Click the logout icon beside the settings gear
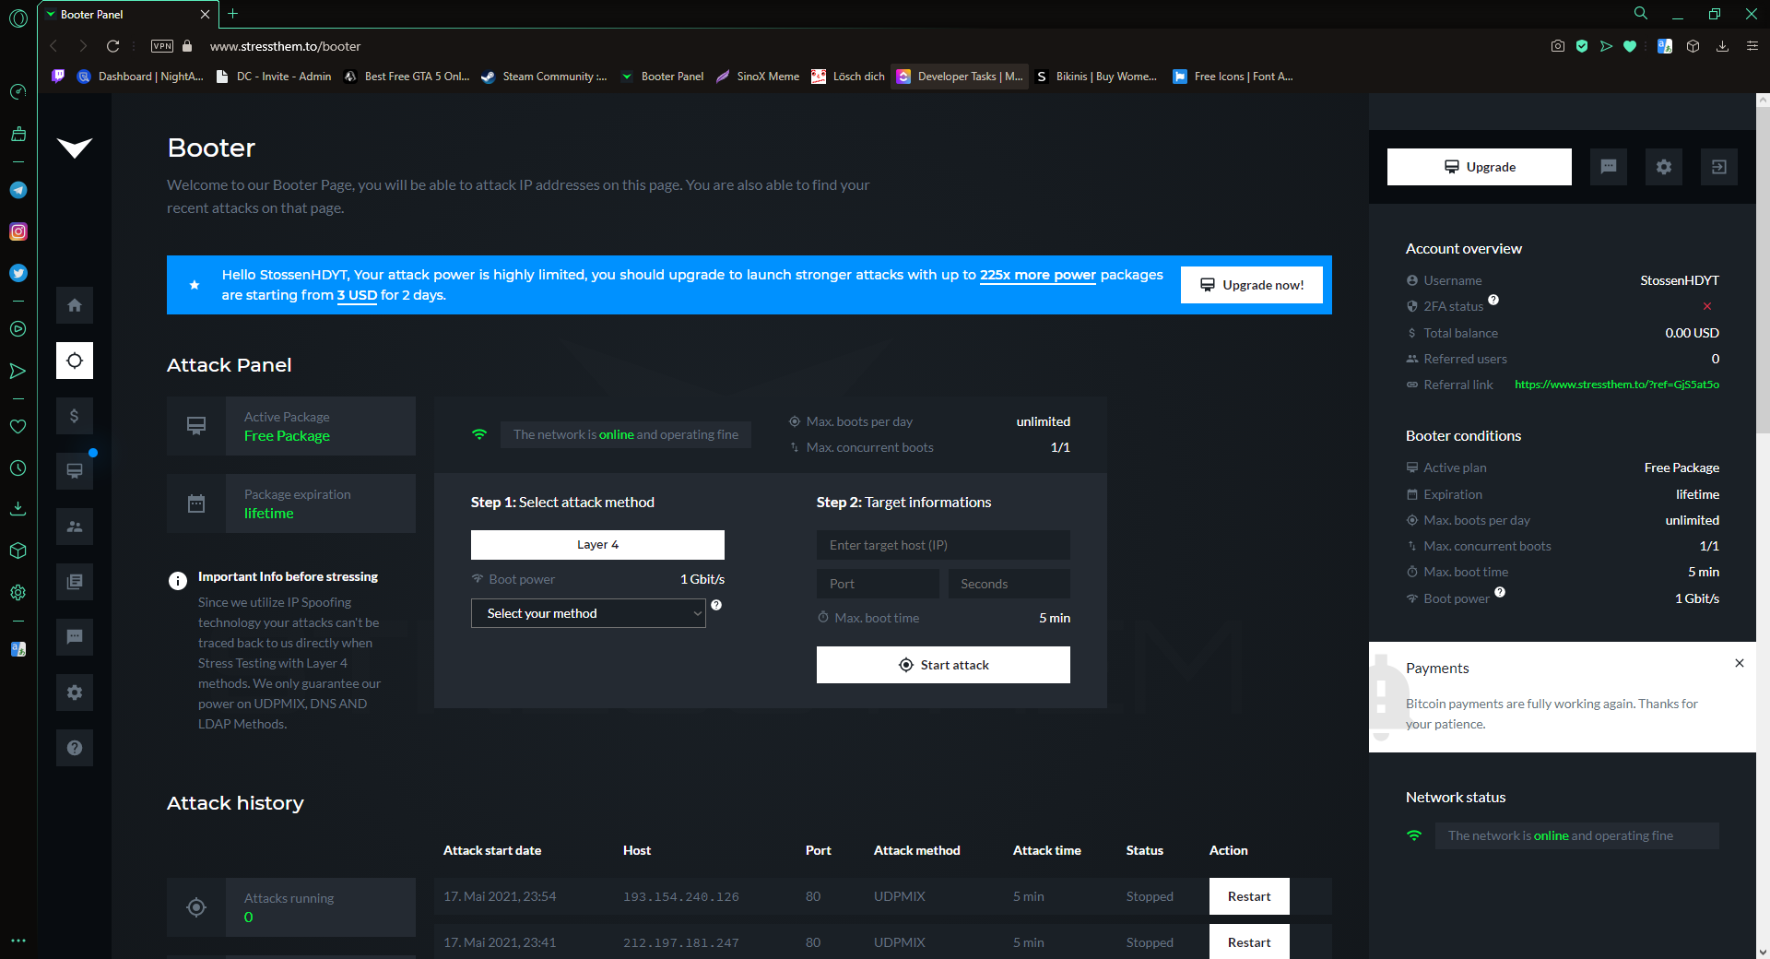Screen dimensions: 1770x959 (x=1718, y=167)
